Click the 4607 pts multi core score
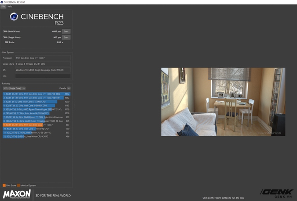 pos(56,31)
